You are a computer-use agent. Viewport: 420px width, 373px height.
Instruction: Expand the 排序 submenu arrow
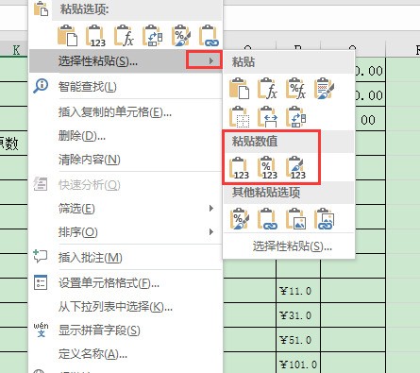point(211,232)
